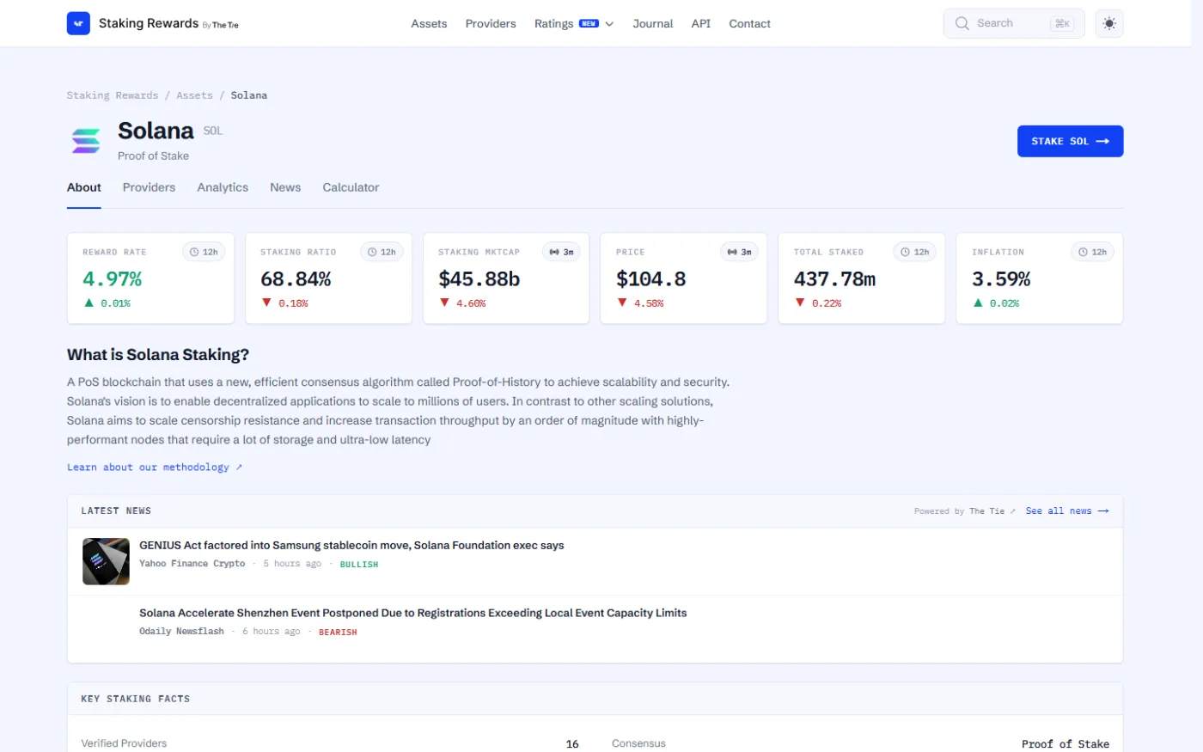The image size is (1203, 752).
Task: Switch to the News tab
Action: (x=285, y=187)
